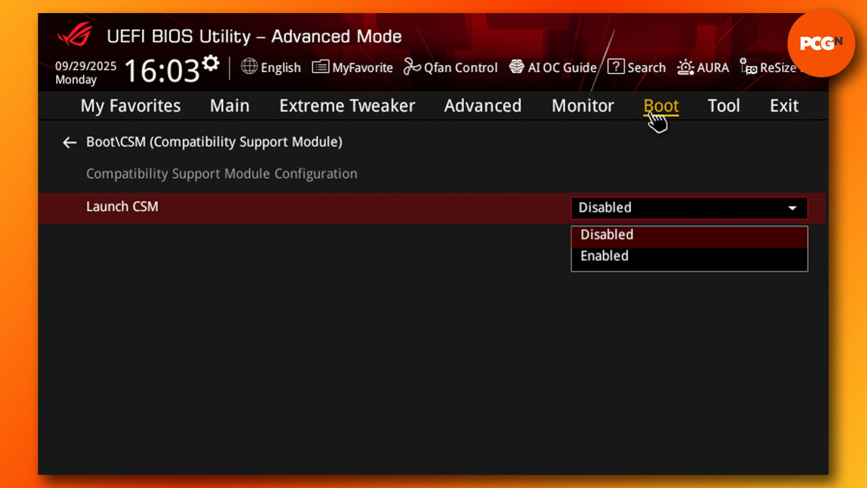Screen dimensions: 867x488
Task: Open the clock settings gear icon
Action: [x=210, y=63]
